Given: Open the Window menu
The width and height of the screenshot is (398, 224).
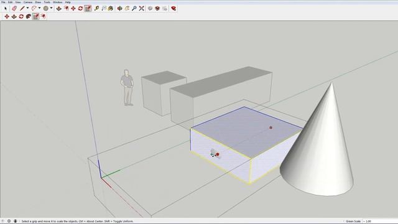Looking at the screenshot, I should (57, 2).
